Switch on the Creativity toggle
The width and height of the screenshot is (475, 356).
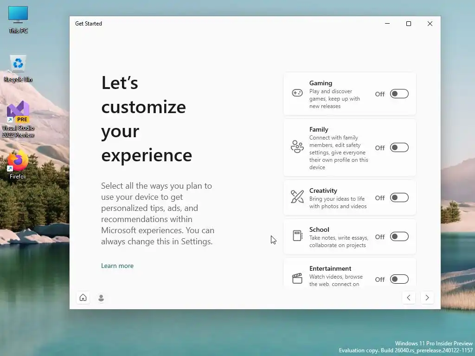tap(399, 197)
